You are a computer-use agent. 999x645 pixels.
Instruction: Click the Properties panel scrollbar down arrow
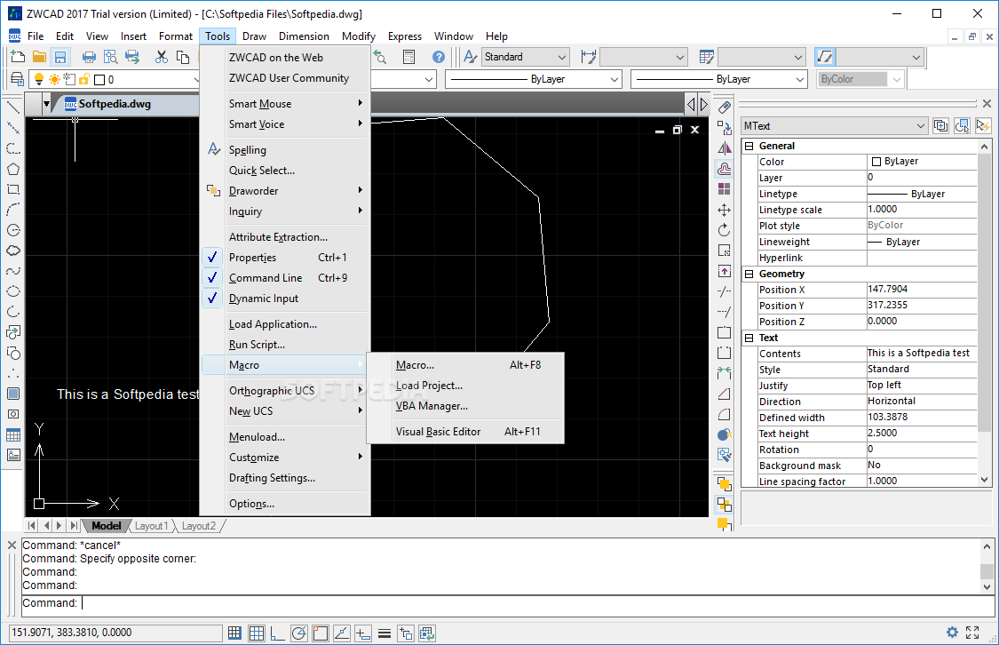click(984, 480)
